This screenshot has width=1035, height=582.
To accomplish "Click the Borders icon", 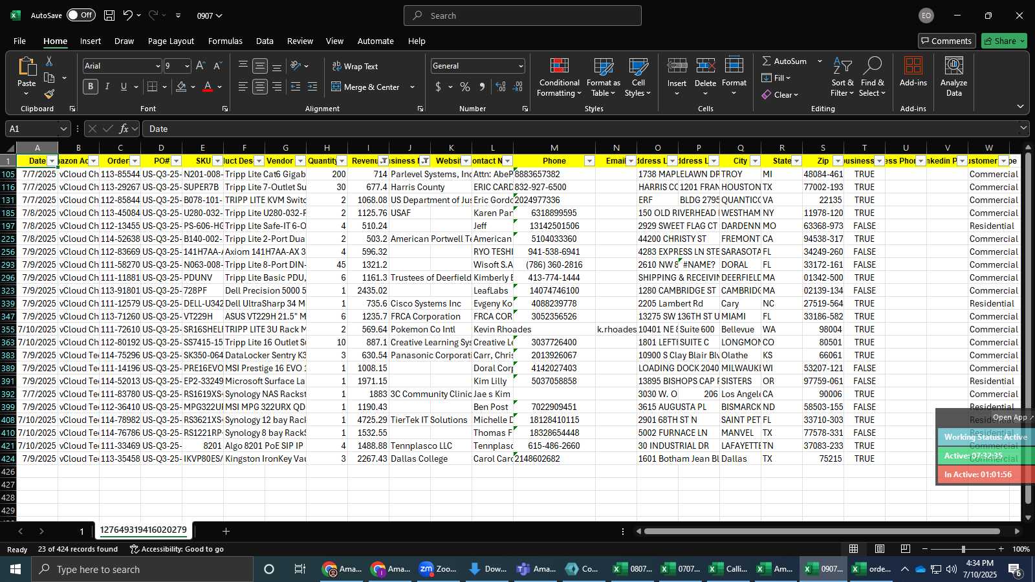I will 153,87.
